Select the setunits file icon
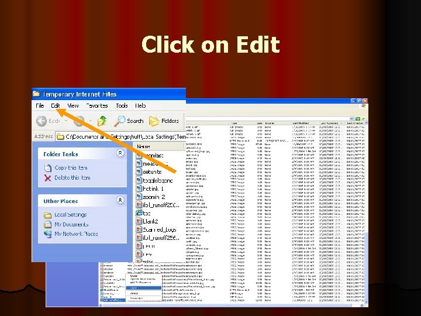Screen dimensions: 421x316 (x=139, y=171)
